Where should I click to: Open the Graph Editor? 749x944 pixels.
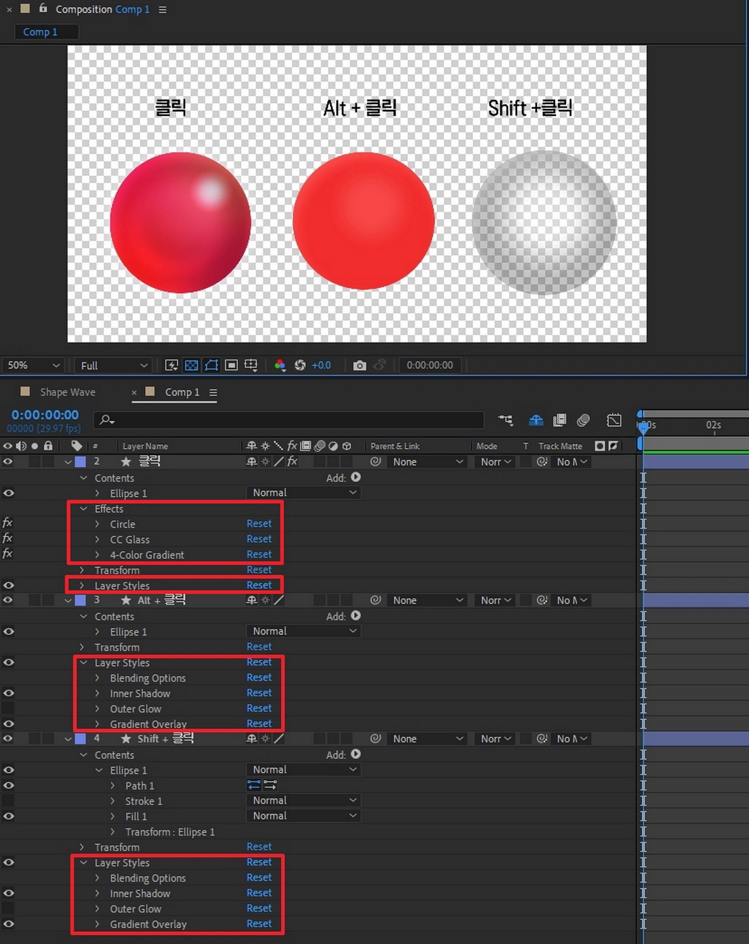click(x=614, y=420)
